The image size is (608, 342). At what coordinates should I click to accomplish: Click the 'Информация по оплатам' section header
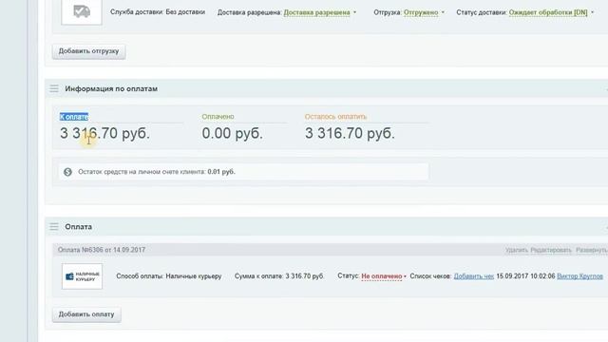[x=111, y=88]
